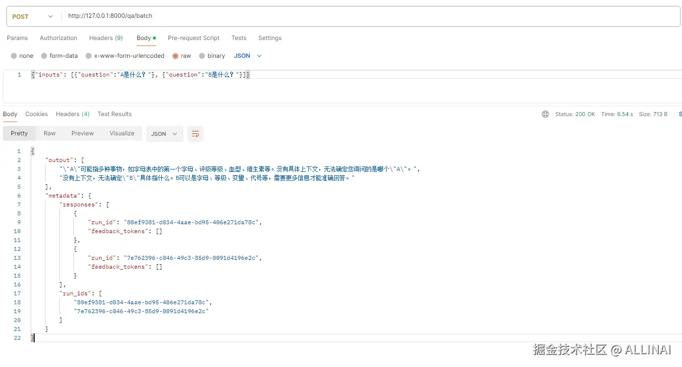Screen dimensions: 682x367
Task: Open the Test Results tab
Action: point(114,114)
